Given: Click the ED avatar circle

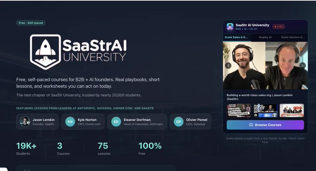Looking at the screenshot, I should 116,121.
